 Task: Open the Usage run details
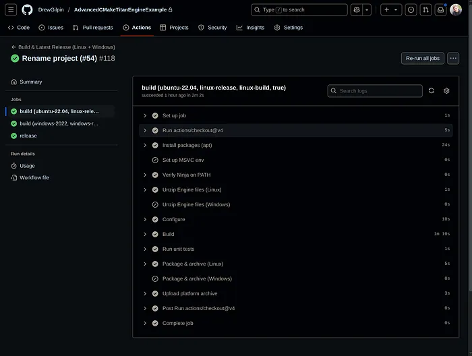(61, 166)
